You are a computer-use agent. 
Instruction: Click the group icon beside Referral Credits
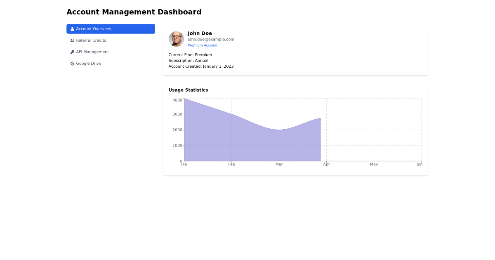[72, 40]
